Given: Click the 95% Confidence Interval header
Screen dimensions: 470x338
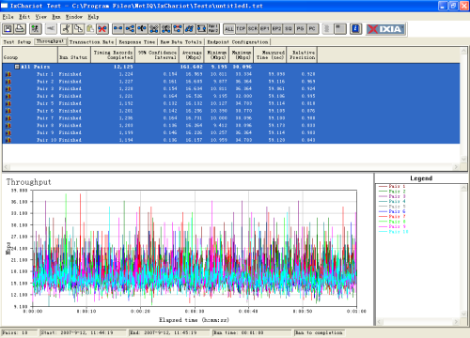Looking at the screenshot, I should point(157,55).
